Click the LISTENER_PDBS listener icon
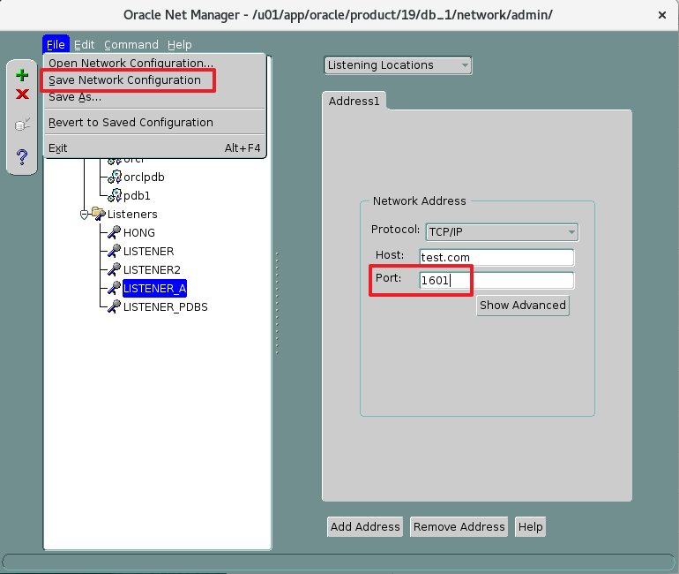 [x=115, y=307]
